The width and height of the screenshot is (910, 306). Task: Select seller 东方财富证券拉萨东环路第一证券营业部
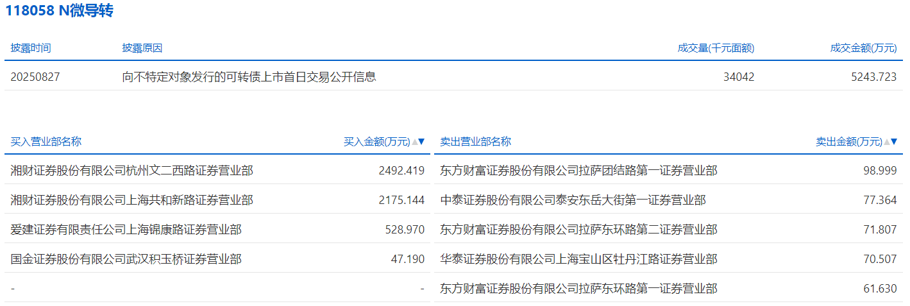coord(578,289)
